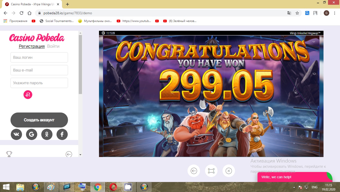This screenshot has width=340, height=192.
Task: Open the Action Center flag icon
Action: [300, 187]
